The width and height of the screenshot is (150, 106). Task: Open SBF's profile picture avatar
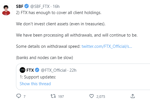pyautogui.click(x=6, y=10)
